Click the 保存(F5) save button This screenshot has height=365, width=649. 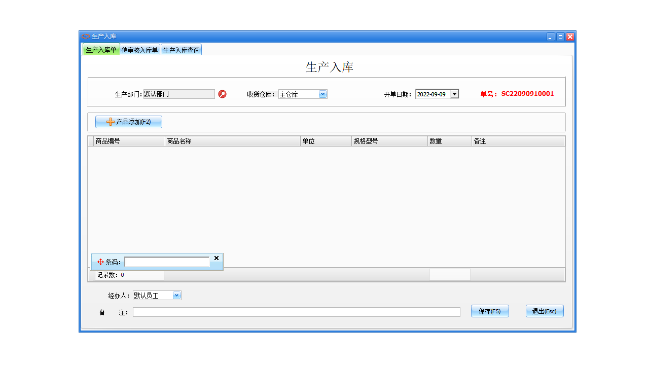[490, 311]
